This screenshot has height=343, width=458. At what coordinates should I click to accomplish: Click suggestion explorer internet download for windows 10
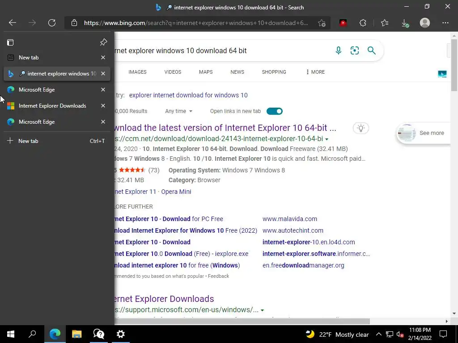pyautogui.click(x=188, y=95)
